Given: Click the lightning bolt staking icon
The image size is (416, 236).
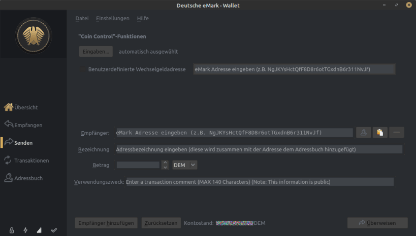Looking at the screenshot, I should click(x=25, y=230).
